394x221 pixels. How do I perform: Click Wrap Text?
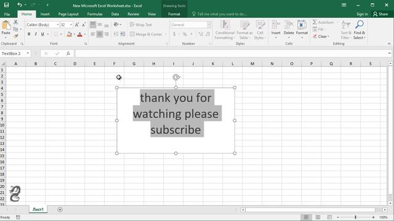pos(141,25)
